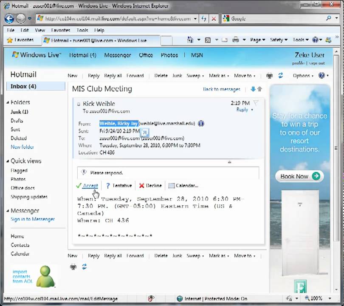Open the Help menu

tap(99, 30)
